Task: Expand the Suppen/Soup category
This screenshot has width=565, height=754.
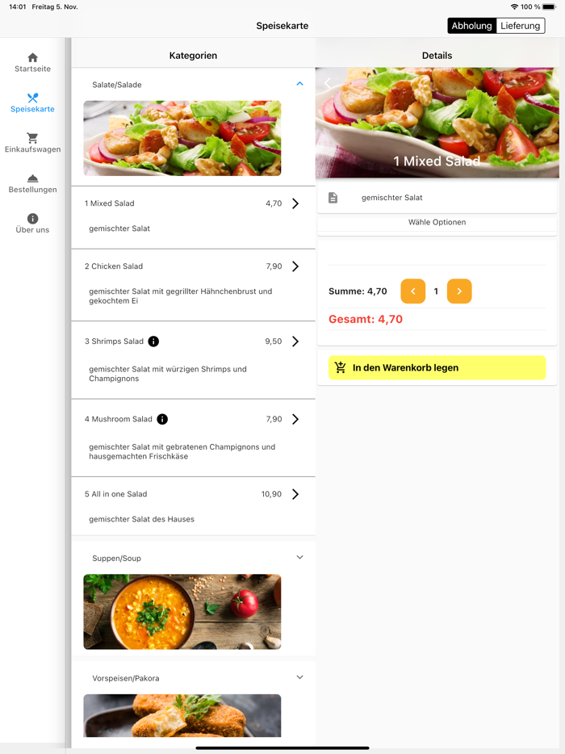Action: pyautogui.click(x=299, y=557)
